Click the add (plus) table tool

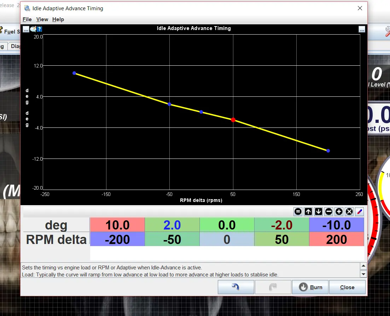coord(339,211)
